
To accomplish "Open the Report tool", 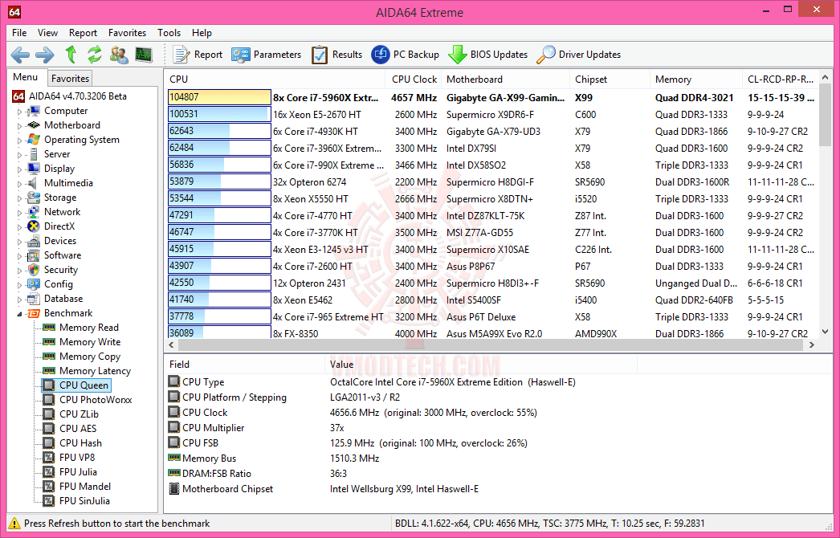I will pyautogui.click(x=198, y=54).
